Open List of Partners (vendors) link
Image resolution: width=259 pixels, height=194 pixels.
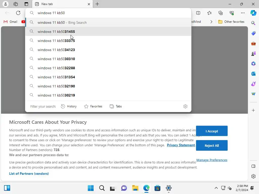point(29,174)
